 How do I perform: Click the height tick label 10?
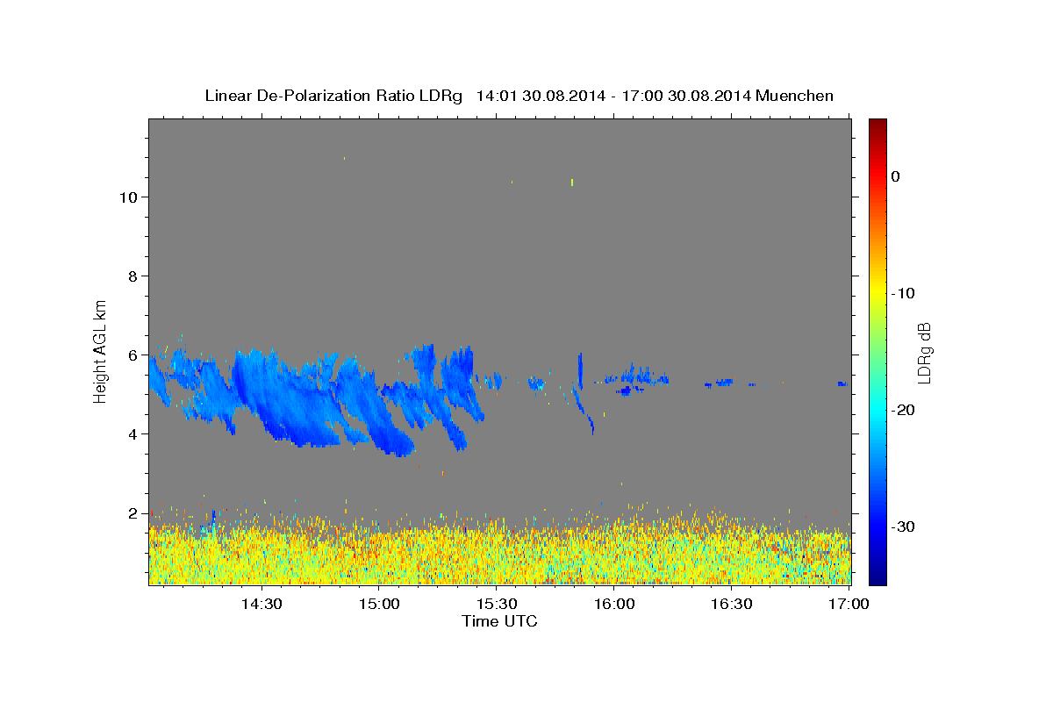(x=127, y=197)
